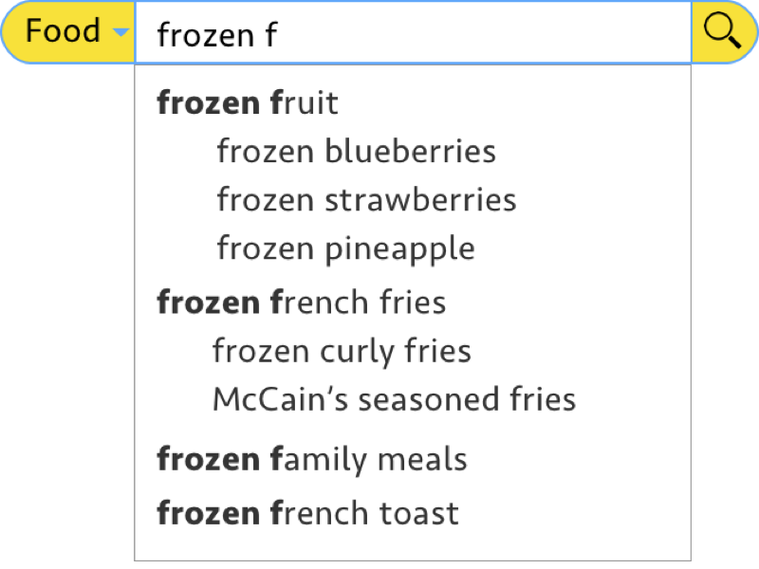Select the last suggestion in the list

[x=306, y=512]
